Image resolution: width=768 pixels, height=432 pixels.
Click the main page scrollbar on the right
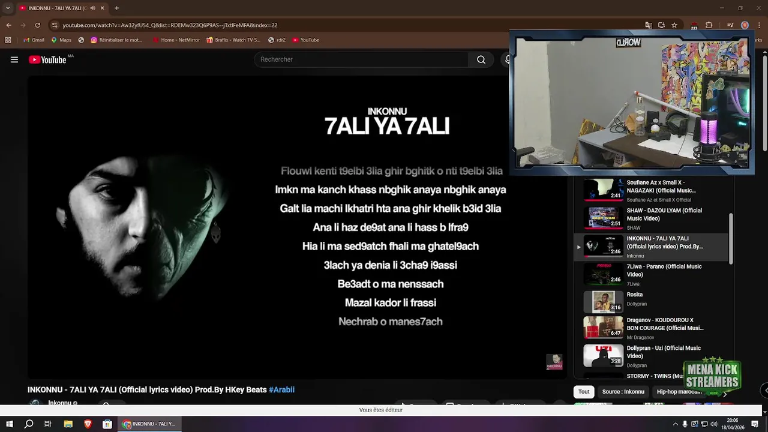coord(765,103)
